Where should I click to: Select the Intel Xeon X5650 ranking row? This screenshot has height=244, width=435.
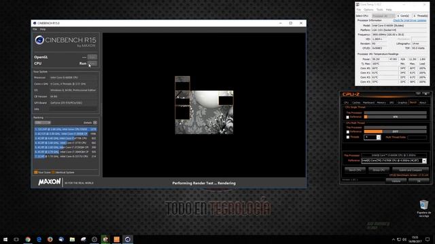pos(65,129)
